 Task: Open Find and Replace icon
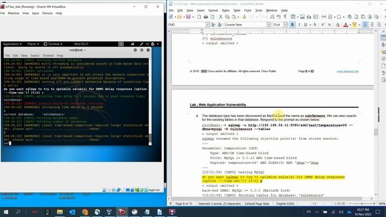[x=272, y=17]
